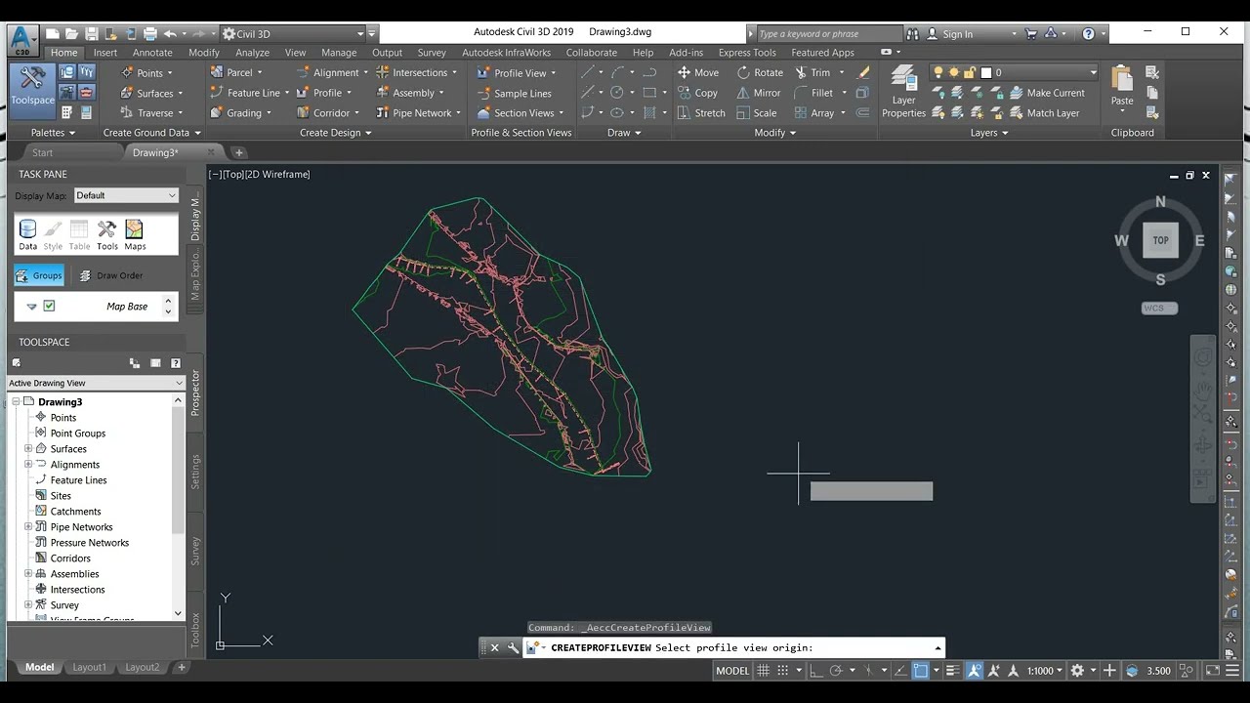The image size is (1250, 703).
Task: Open the Analyze ribbon tab
Action: pos(252,53)
